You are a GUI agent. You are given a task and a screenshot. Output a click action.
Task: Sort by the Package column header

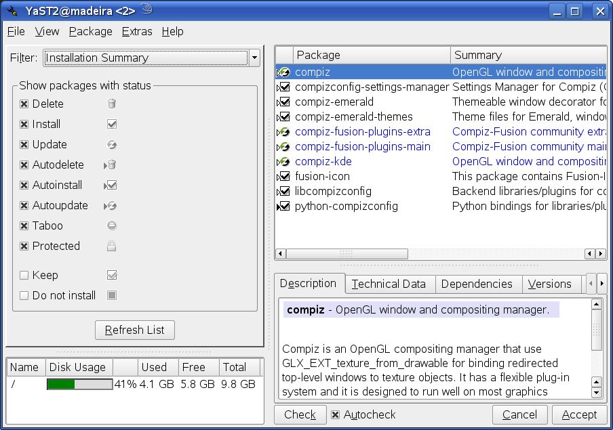(x=372, y=55)
